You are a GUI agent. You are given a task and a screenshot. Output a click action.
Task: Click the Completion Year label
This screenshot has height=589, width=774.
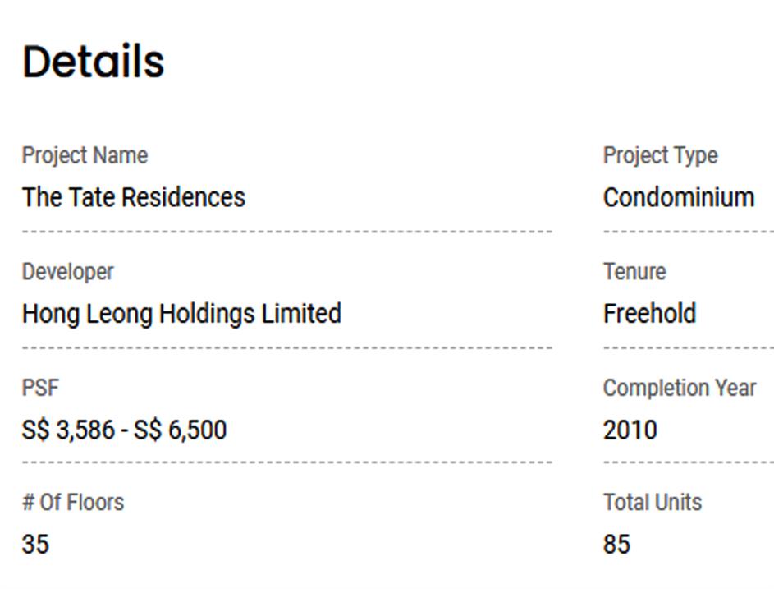pos(679,388)
